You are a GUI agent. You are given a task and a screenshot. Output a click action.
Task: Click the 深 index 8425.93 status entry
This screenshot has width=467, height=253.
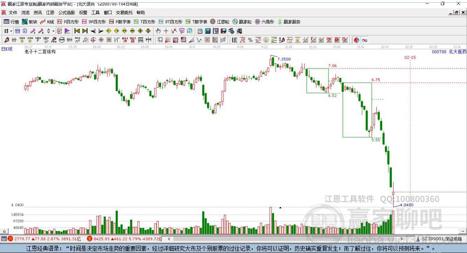pyautogui.click(x=125, y=239)
